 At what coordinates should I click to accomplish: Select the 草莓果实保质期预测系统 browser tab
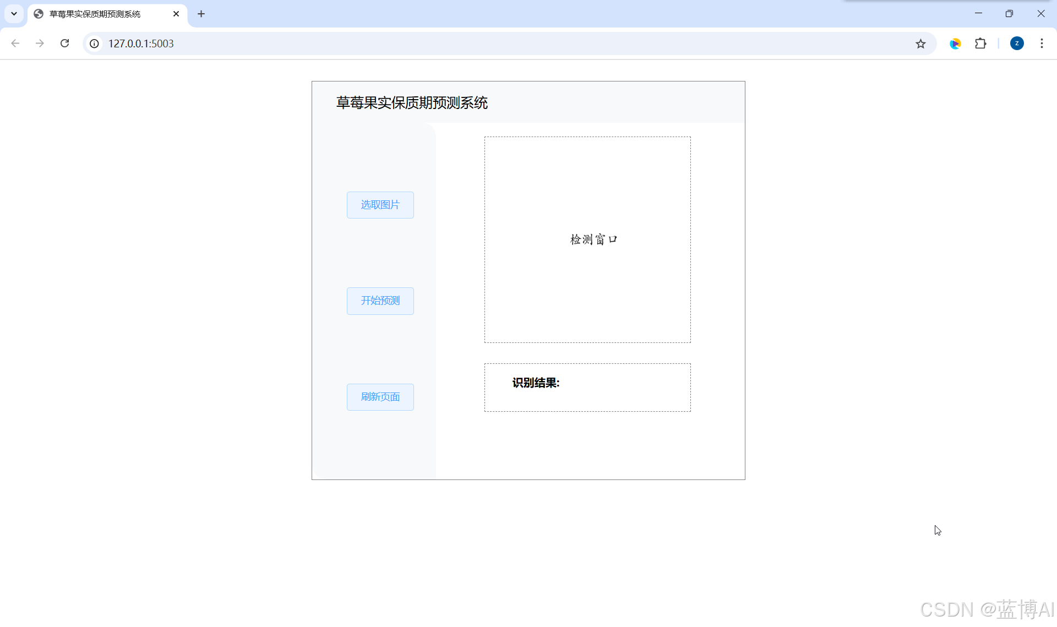click(107, 14)
